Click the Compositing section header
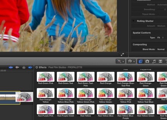This screenshot has width=167, height=120. point(140,44)
